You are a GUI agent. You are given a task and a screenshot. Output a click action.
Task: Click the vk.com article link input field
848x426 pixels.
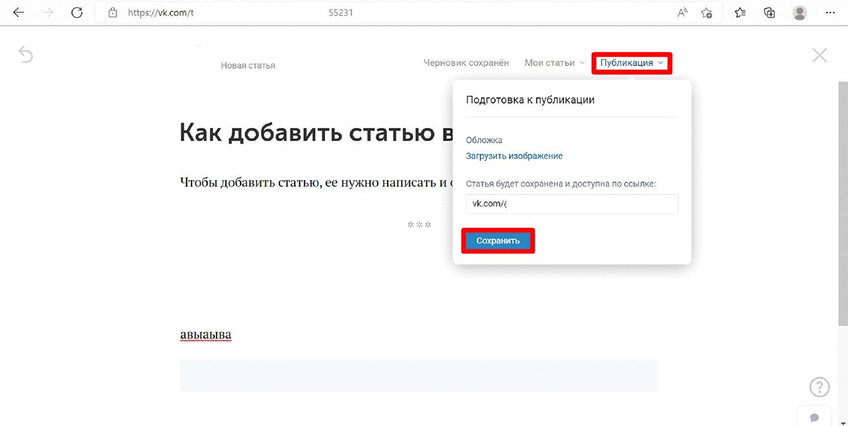(571, 204)
